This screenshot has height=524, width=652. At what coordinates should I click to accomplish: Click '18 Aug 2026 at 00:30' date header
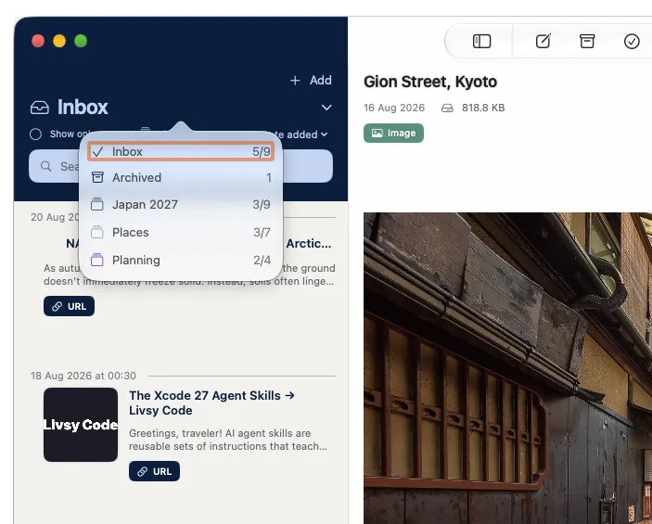click(x=83, y=376)
